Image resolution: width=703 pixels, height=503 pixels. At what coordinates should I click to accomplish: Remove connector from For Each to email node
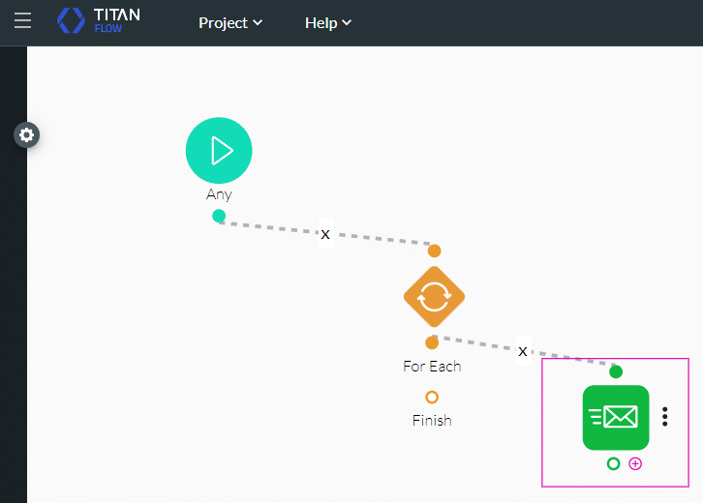pos(523,351)
